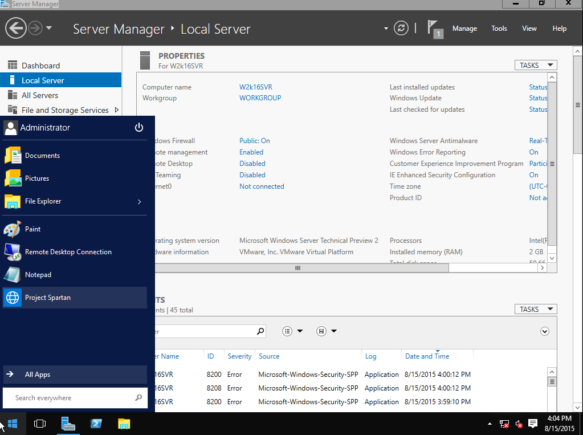Run the events search magnifier icon
The width and height of the screenshot is (583, 435).
tap(260, 331)
